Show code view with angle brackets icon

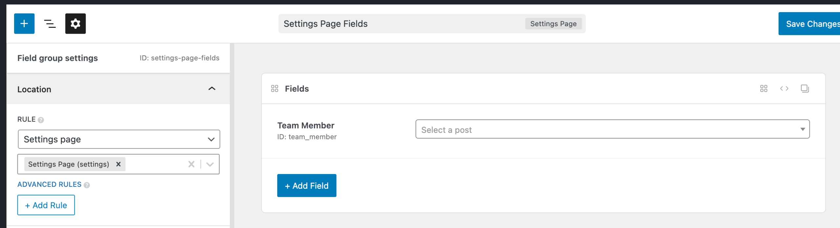(784, 89)
